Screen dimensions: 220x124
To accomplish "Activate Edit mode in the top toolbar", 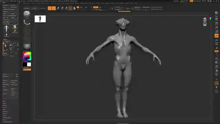I will (x=49, y=8).
